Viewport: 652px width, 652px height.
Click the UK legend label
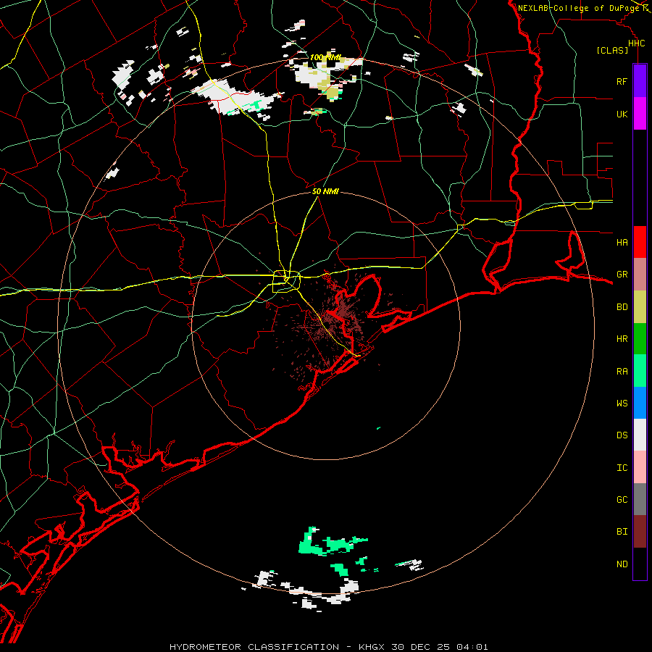(622, 114)
